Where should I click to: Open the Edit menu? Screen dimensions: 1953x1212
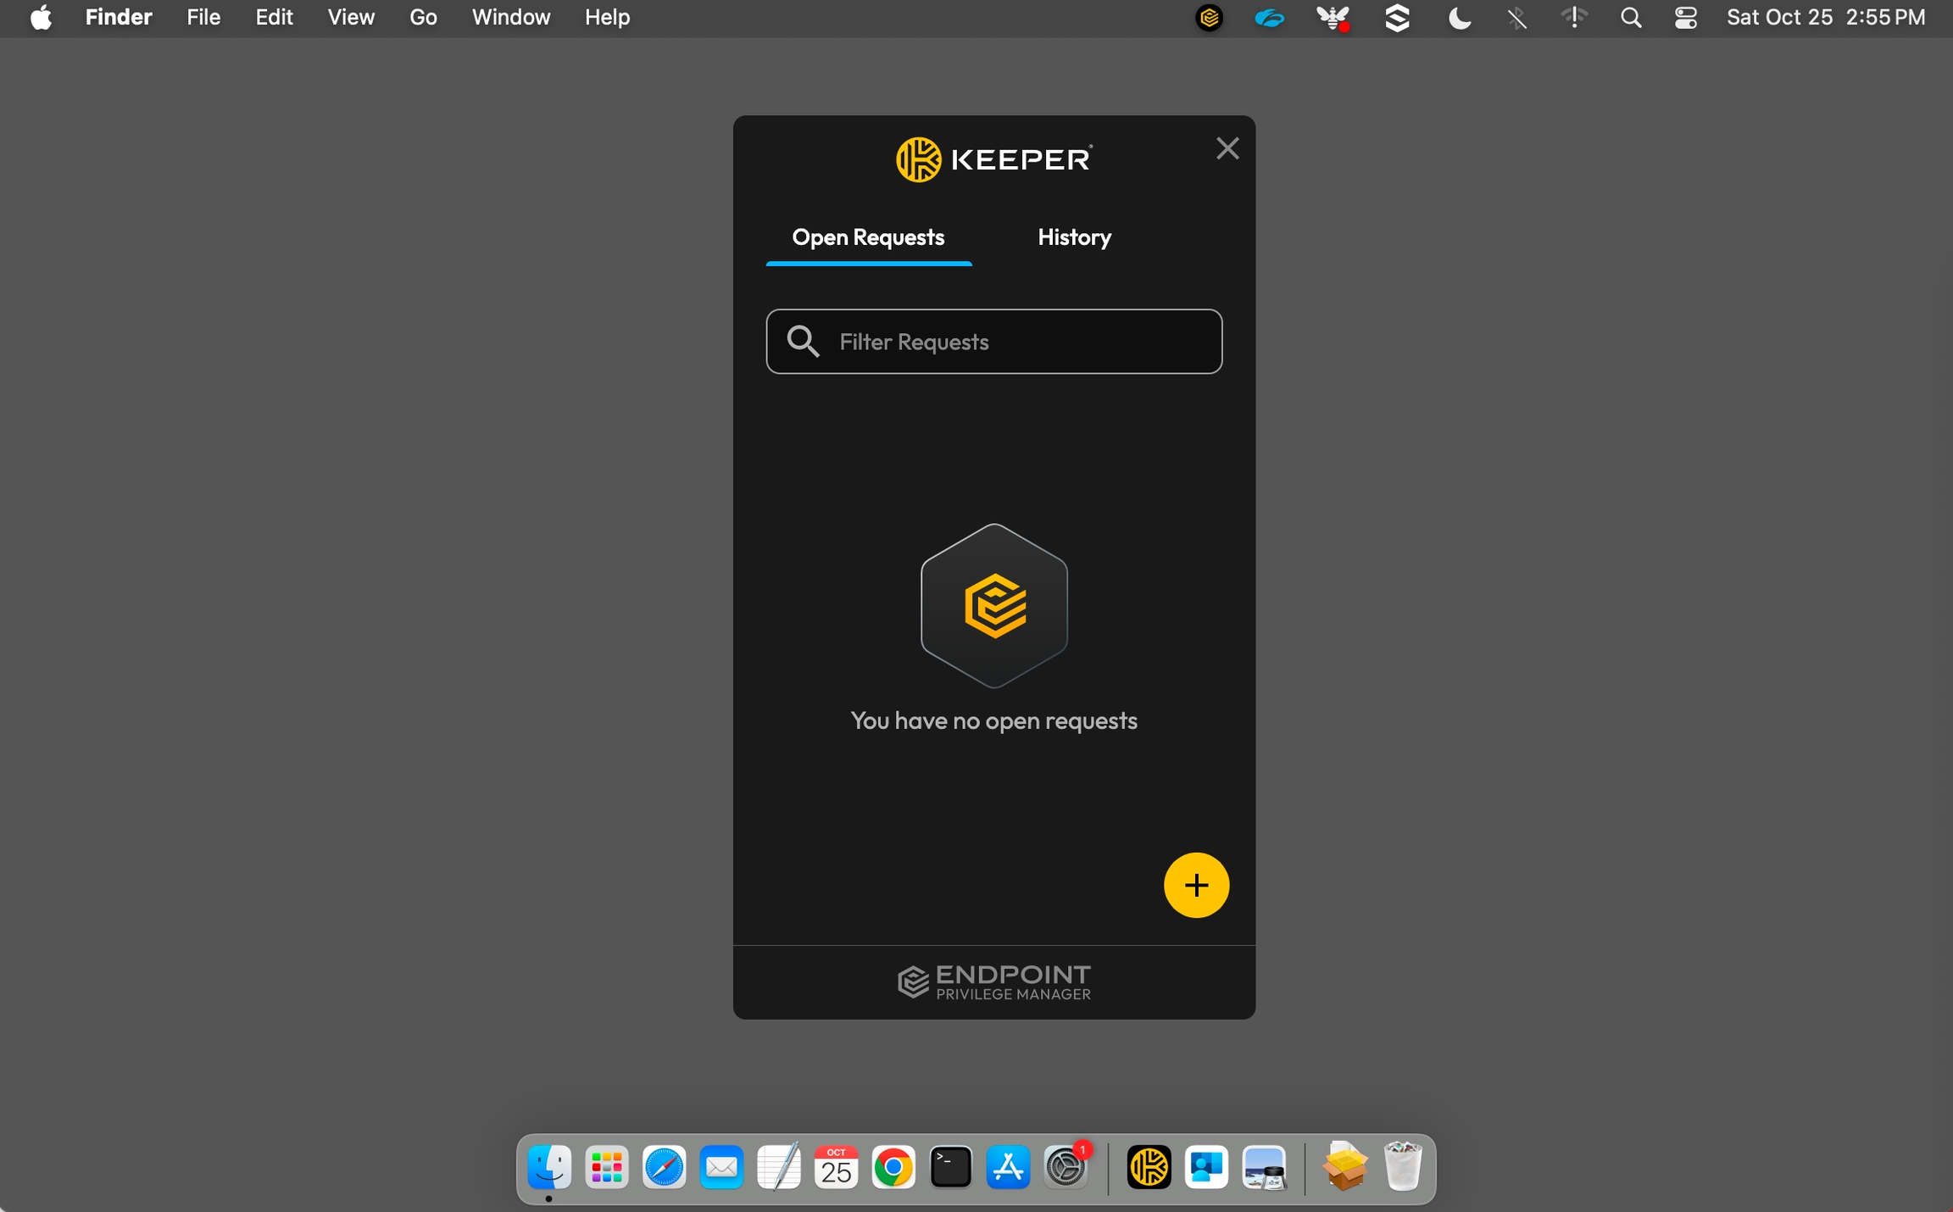(274, 17)
